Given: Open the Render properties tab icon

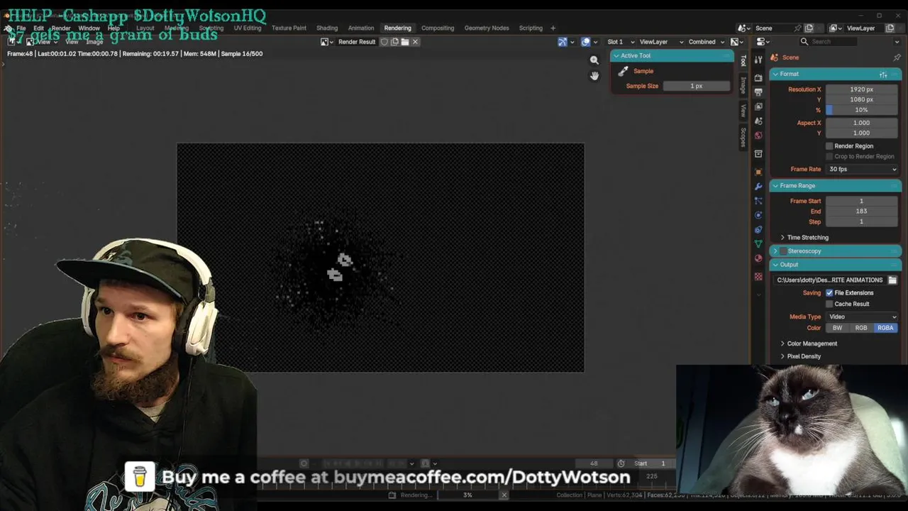Looking at the screenshot, I should tap(758, 77).
